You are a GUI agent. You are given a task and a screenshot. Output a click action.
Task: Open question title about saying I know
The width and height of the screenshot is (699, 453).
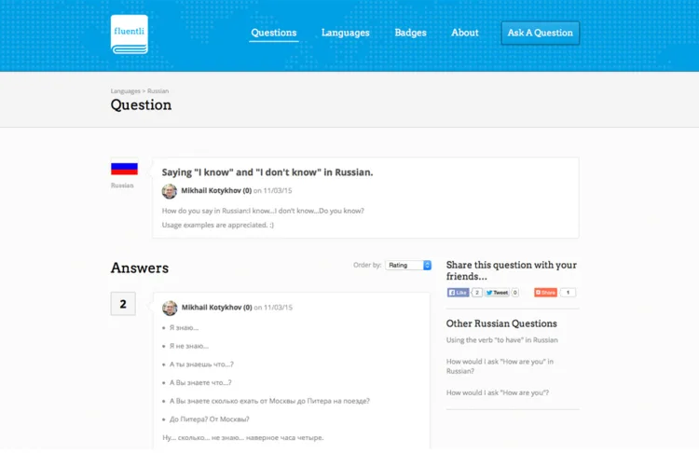pyautogui.click(x=267, y=172)
